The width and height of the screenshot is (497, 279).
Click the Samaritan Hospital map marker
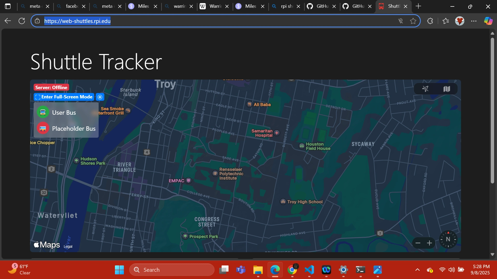click(x=277, y=133)
